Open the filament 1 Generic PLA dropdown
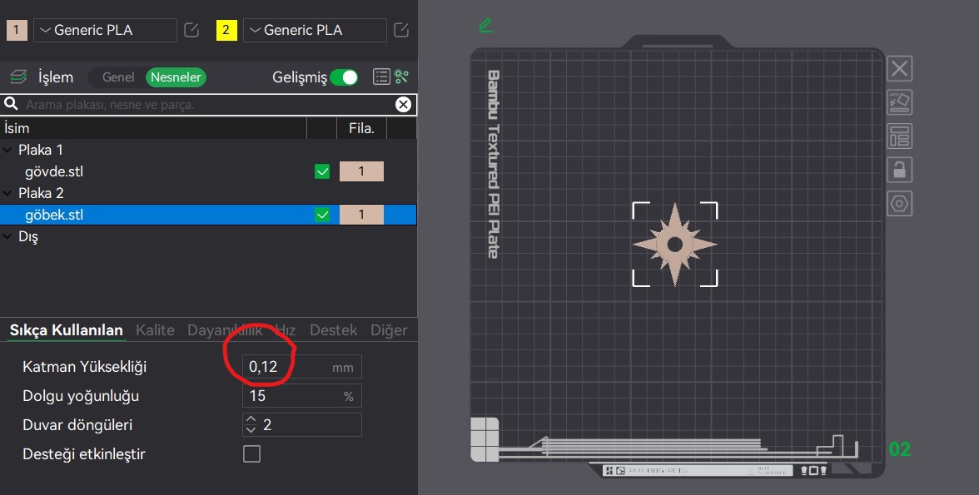The width and height of the screenshot is (979, 495). pos(105,30)
